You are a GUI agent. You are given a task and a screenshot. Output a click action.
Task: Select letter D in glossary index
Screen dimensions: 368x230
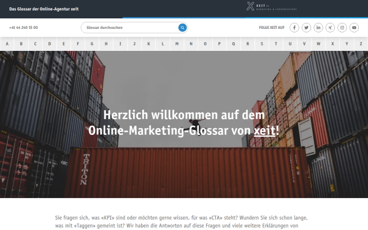(x=50, y=44)
